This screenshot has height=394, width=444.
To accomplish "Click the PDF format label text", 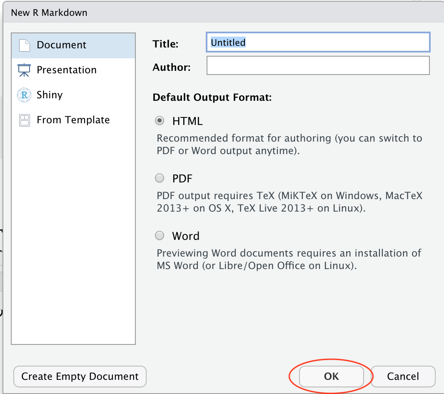I will 182,179.
